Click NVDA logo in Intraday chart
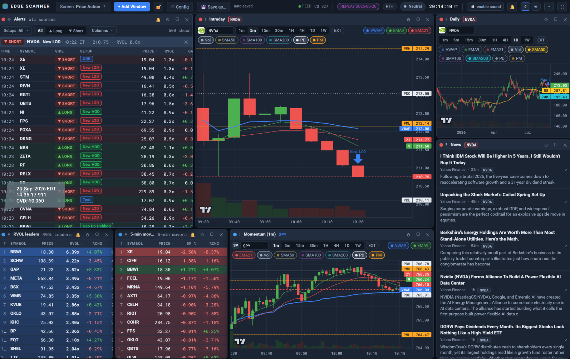570x359 pixels. (201, 31)
